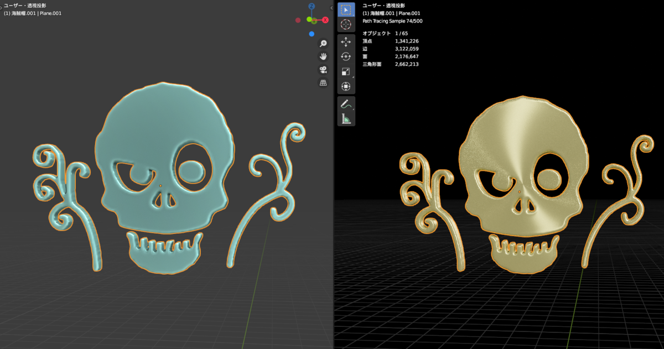Expand the sidebar with the small arrow
Image resolution: width=664 pixels, height=349 pixels.
pyautogui.click(x=331, y=8)
